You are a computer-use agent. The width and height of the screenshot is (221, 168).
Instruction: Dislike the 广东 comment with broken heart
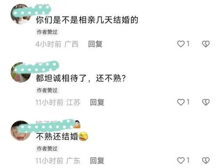point(206,160)
